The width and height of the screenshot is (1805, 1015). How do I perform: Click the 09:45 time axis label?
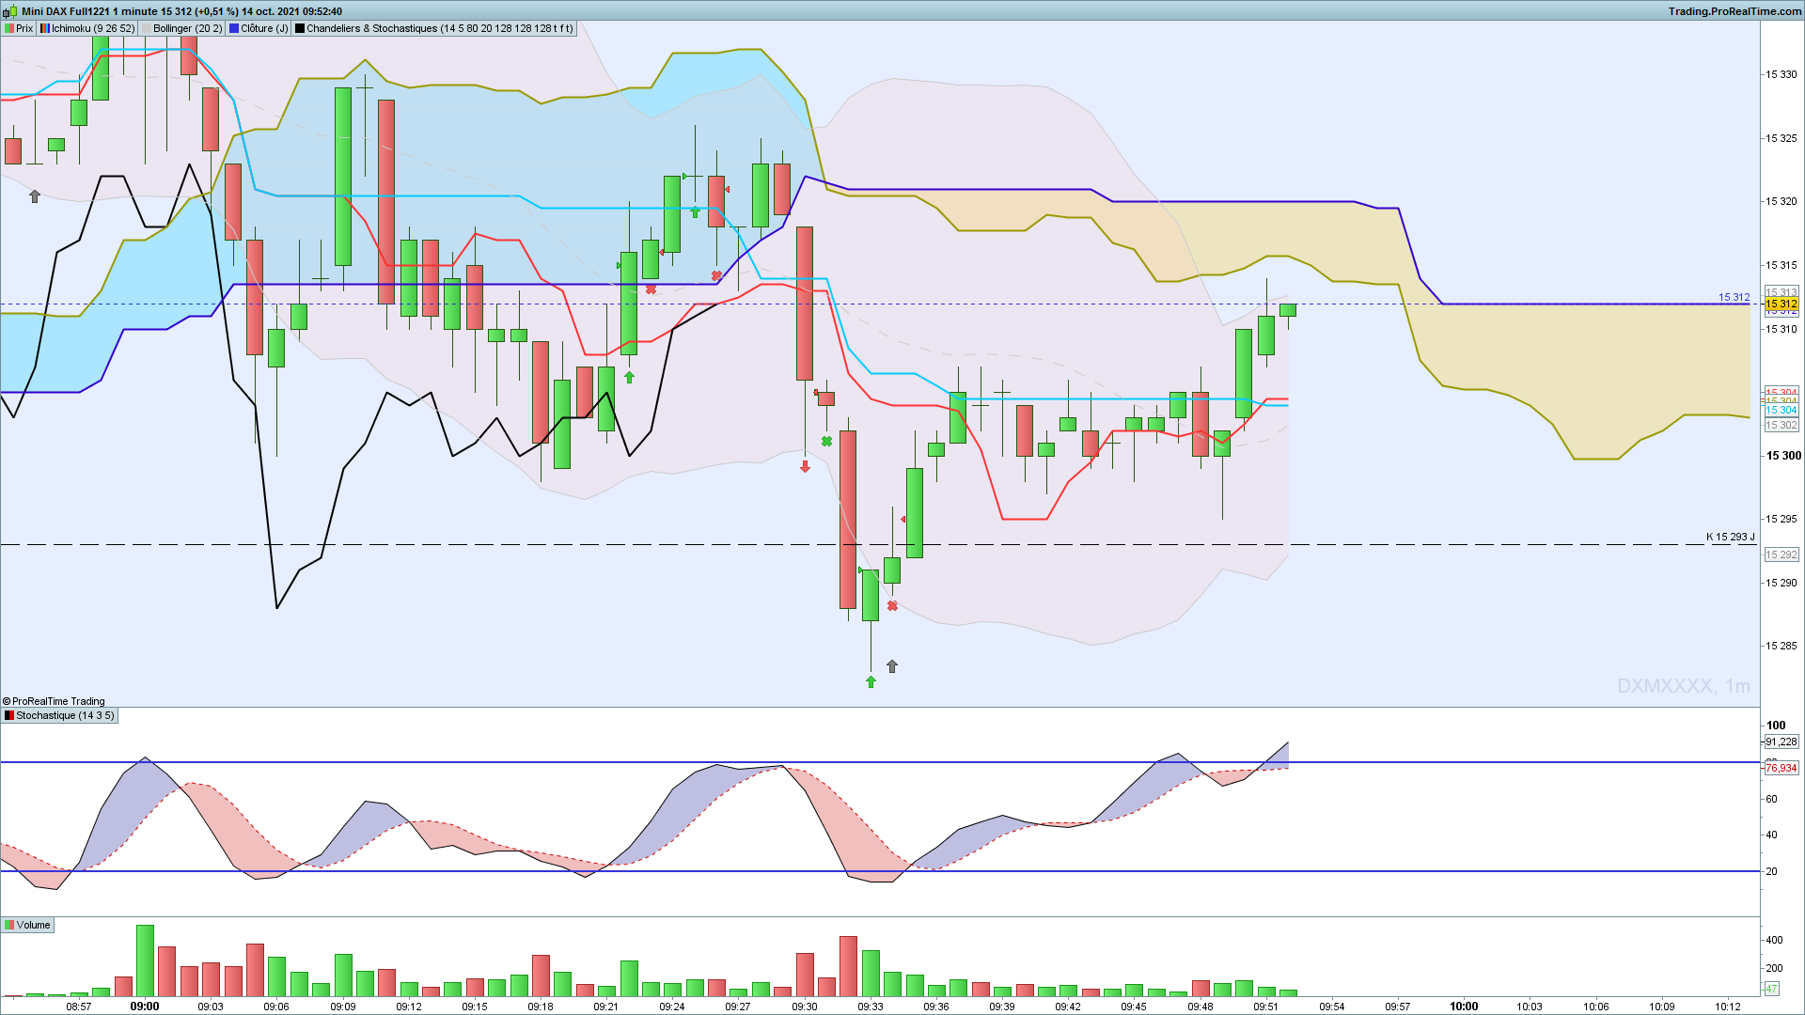[1134, 1007]
